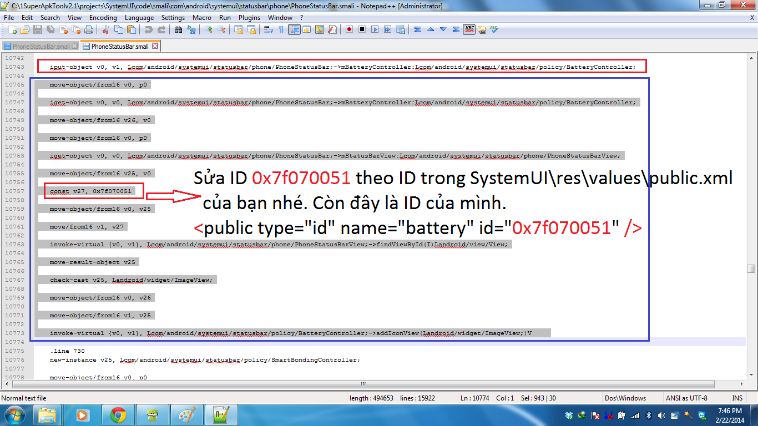Click the Redo arrow icon
Viewport: 758px width, 426px height.
[161, 29]
